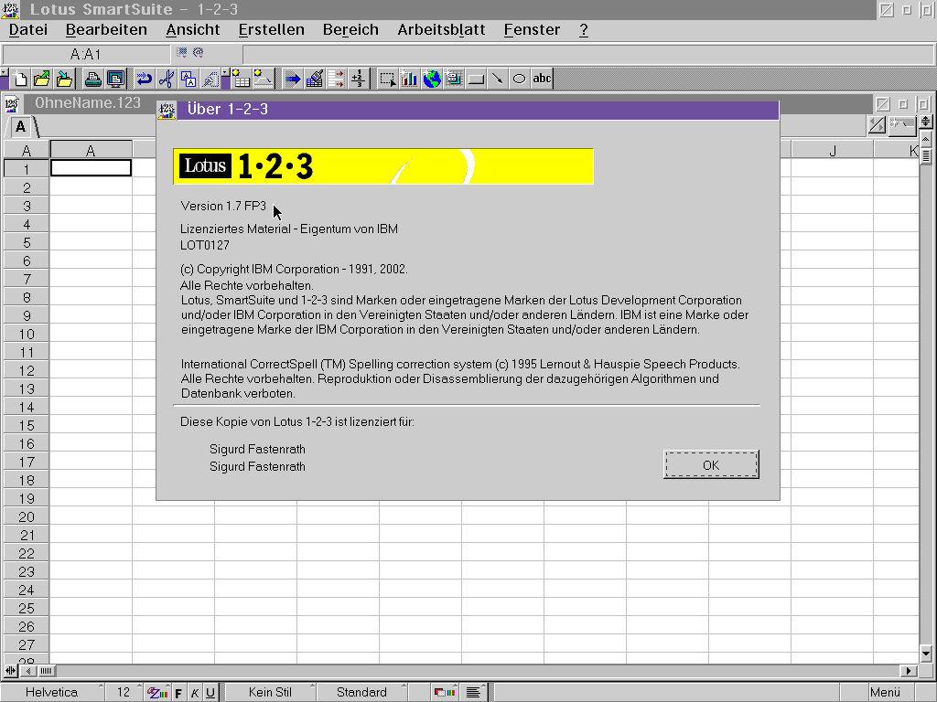The width and height of the screenshot is (937, 702).
Task: Click the printer icon in the toolbar
Action: [x=92, y=79]
